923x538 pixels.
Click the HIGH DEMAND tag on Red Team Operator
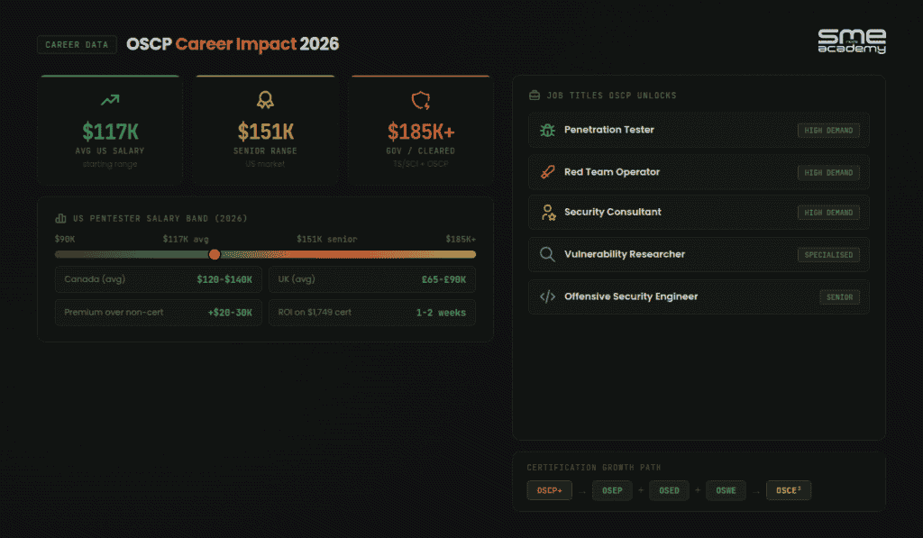tap(828, 173)
